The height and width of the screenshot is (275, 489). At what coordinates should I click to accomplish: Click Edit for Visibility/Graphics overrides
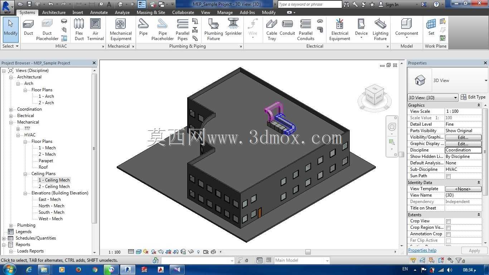point(463,137)
